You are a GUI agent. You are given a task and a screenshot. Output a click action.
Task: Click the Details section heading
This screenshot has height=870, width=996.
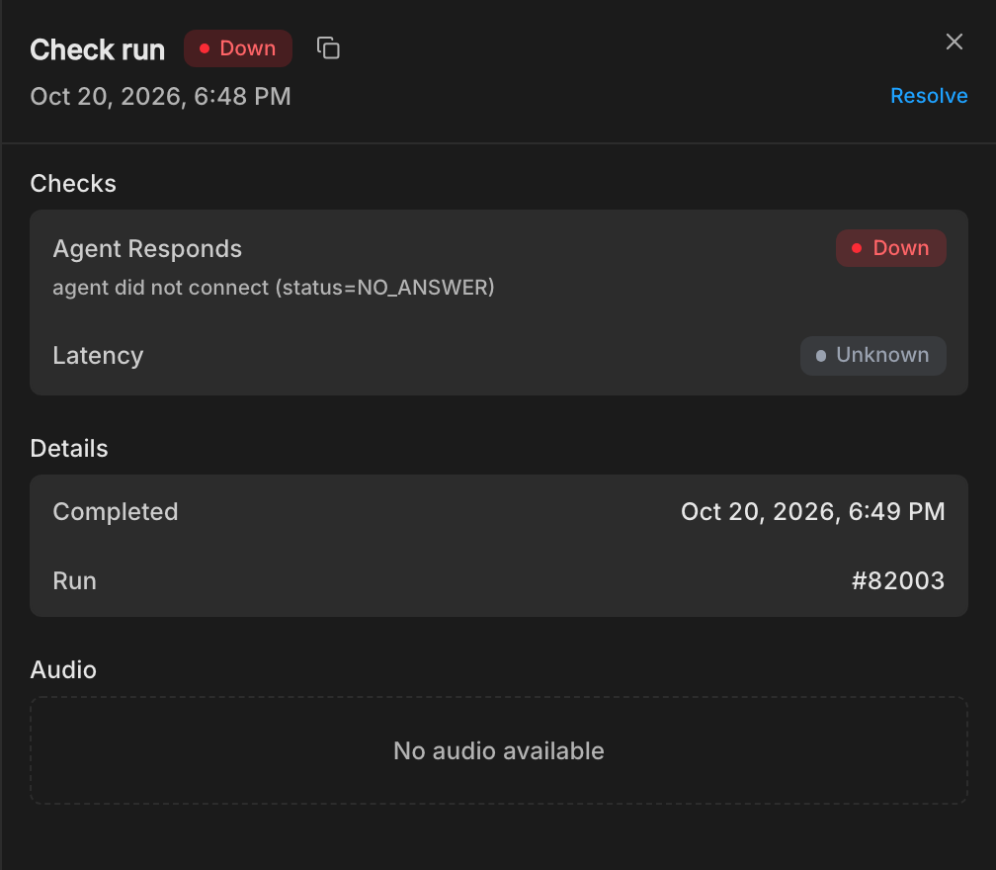[69, 449]
